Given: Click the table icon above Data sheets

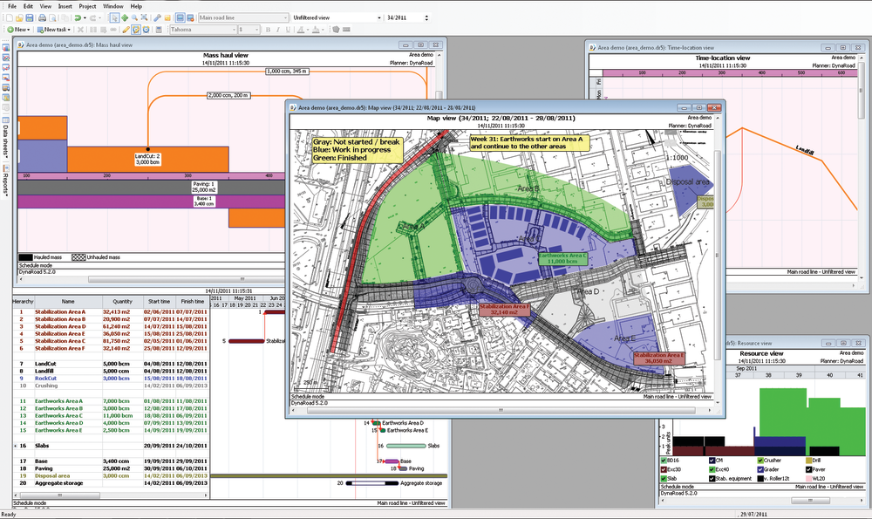Looking at the screenshot, I should (5, 119).
